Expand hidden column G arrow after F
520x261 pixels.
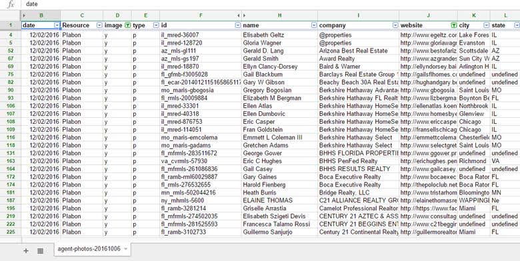239,15
